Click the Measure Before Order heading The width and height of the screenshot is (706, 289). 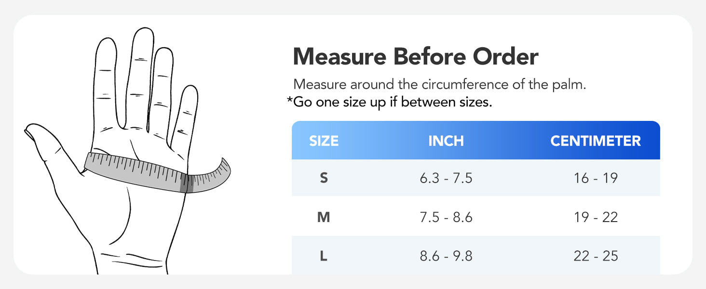tap(416, 57)
